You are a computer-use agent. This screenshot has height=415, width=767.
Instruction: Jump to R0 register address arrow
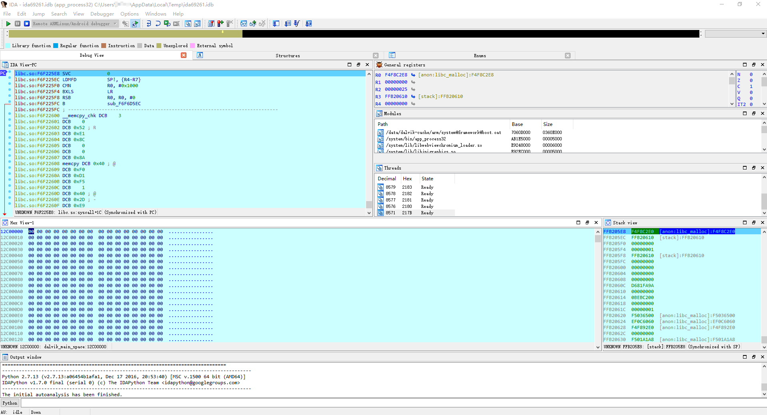click(413, 75)
